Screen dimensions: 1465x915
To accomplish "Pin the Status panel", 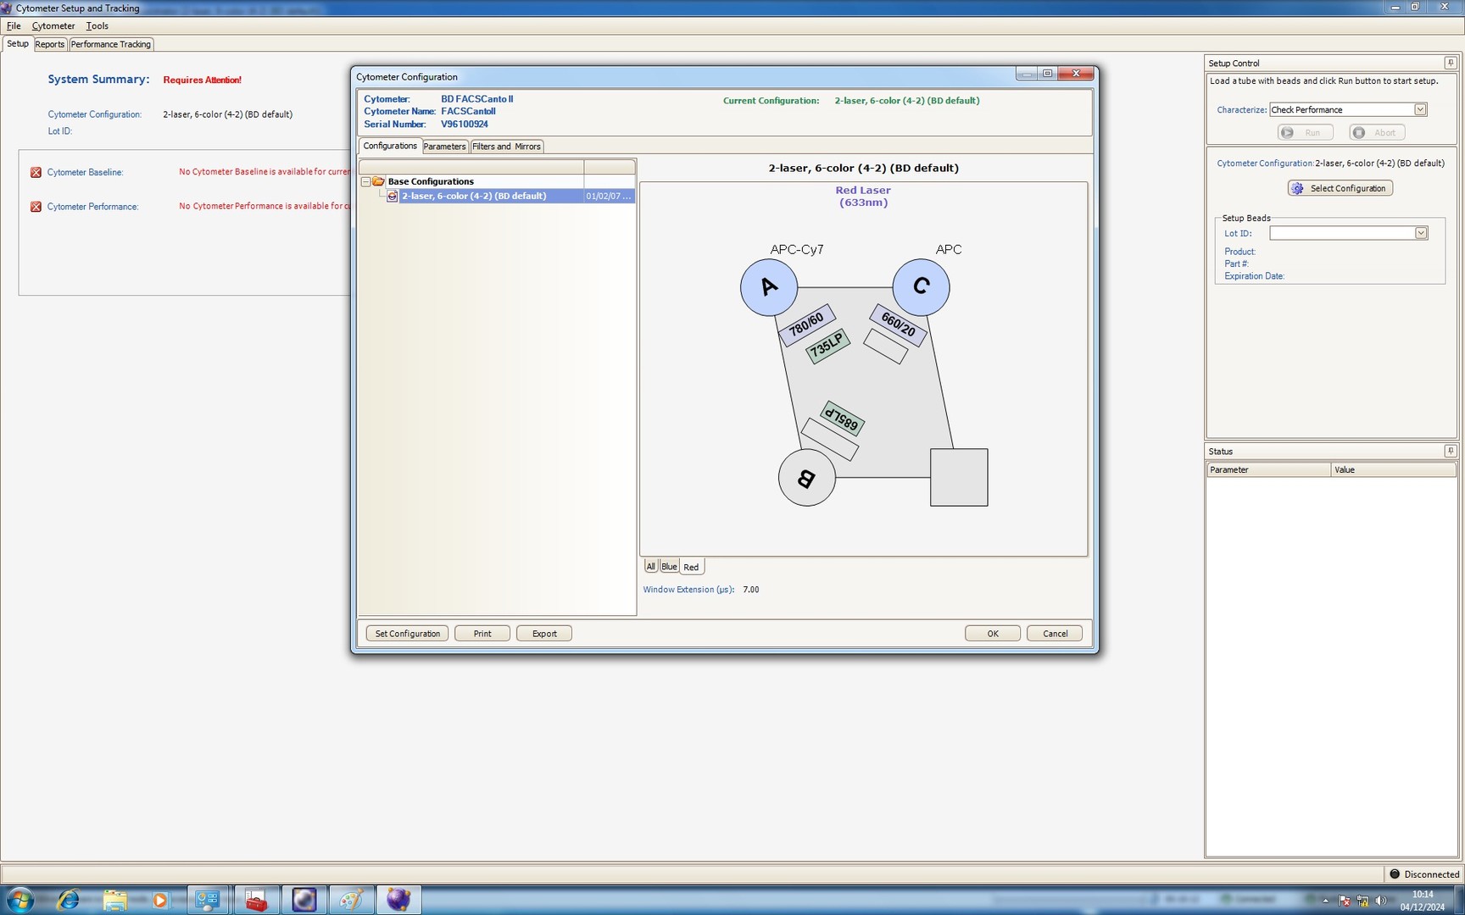I will click(x=1451, y=451).
